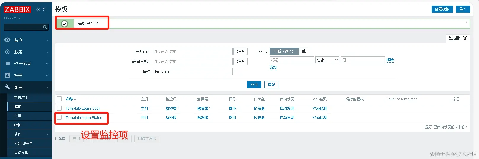Open 仪表盘 link for Template Login User
479x159 pixels.
point(259,109)
